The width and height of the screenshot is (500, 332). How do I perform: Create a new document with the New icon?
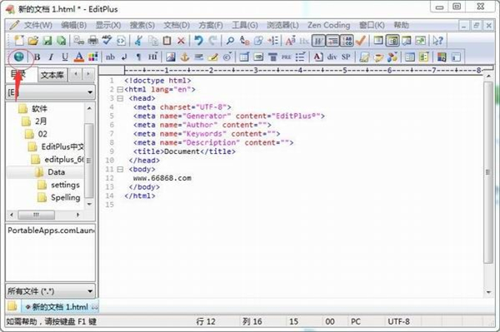click(18, 41)
